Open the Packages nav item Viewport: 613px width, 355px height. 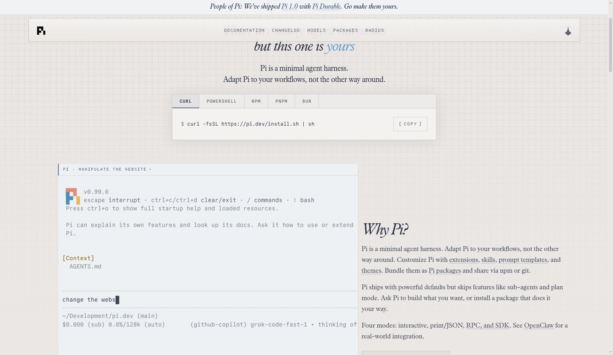coord(345,30)
